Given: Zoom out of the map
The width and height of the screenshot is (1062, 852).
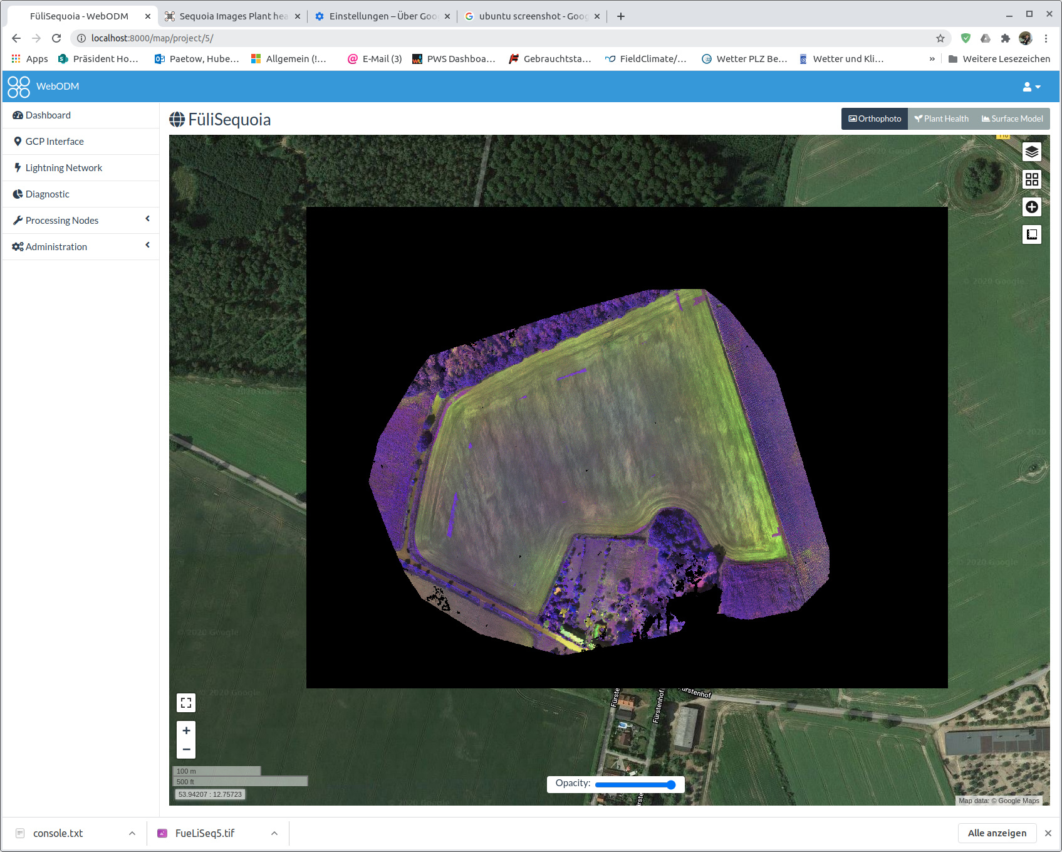Looking at the screenshot, I should point(186,749).
